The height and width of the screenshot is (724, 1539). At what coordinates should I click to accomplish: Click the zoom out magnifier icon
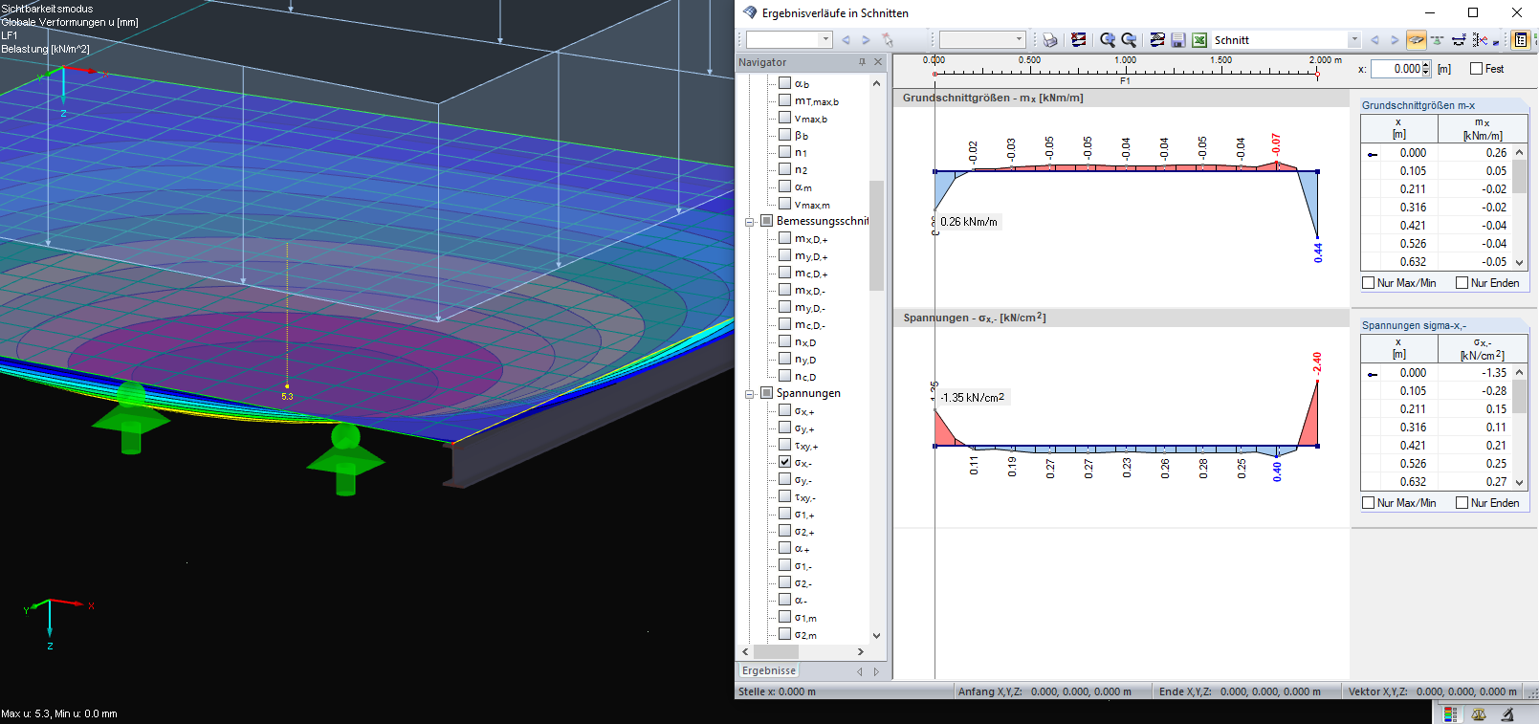coord(1129,40)
